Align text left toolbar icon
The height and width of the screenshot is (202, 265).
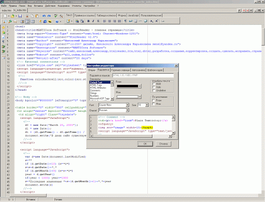coord(105,21)
